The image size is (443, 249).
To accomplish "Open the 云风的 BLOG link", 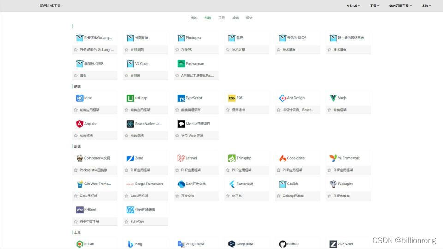I will [297, 38].
